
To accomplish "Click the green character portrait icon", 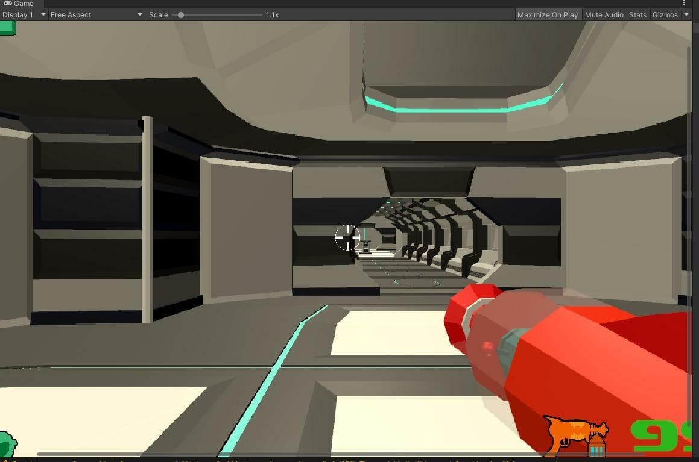I will tap(8, 444).
